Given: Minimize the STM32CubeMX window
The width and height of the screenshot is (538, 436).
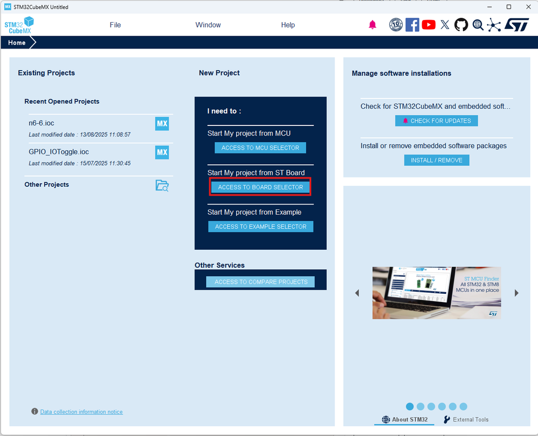Looking at the screenshot, I should pos(490,7).
